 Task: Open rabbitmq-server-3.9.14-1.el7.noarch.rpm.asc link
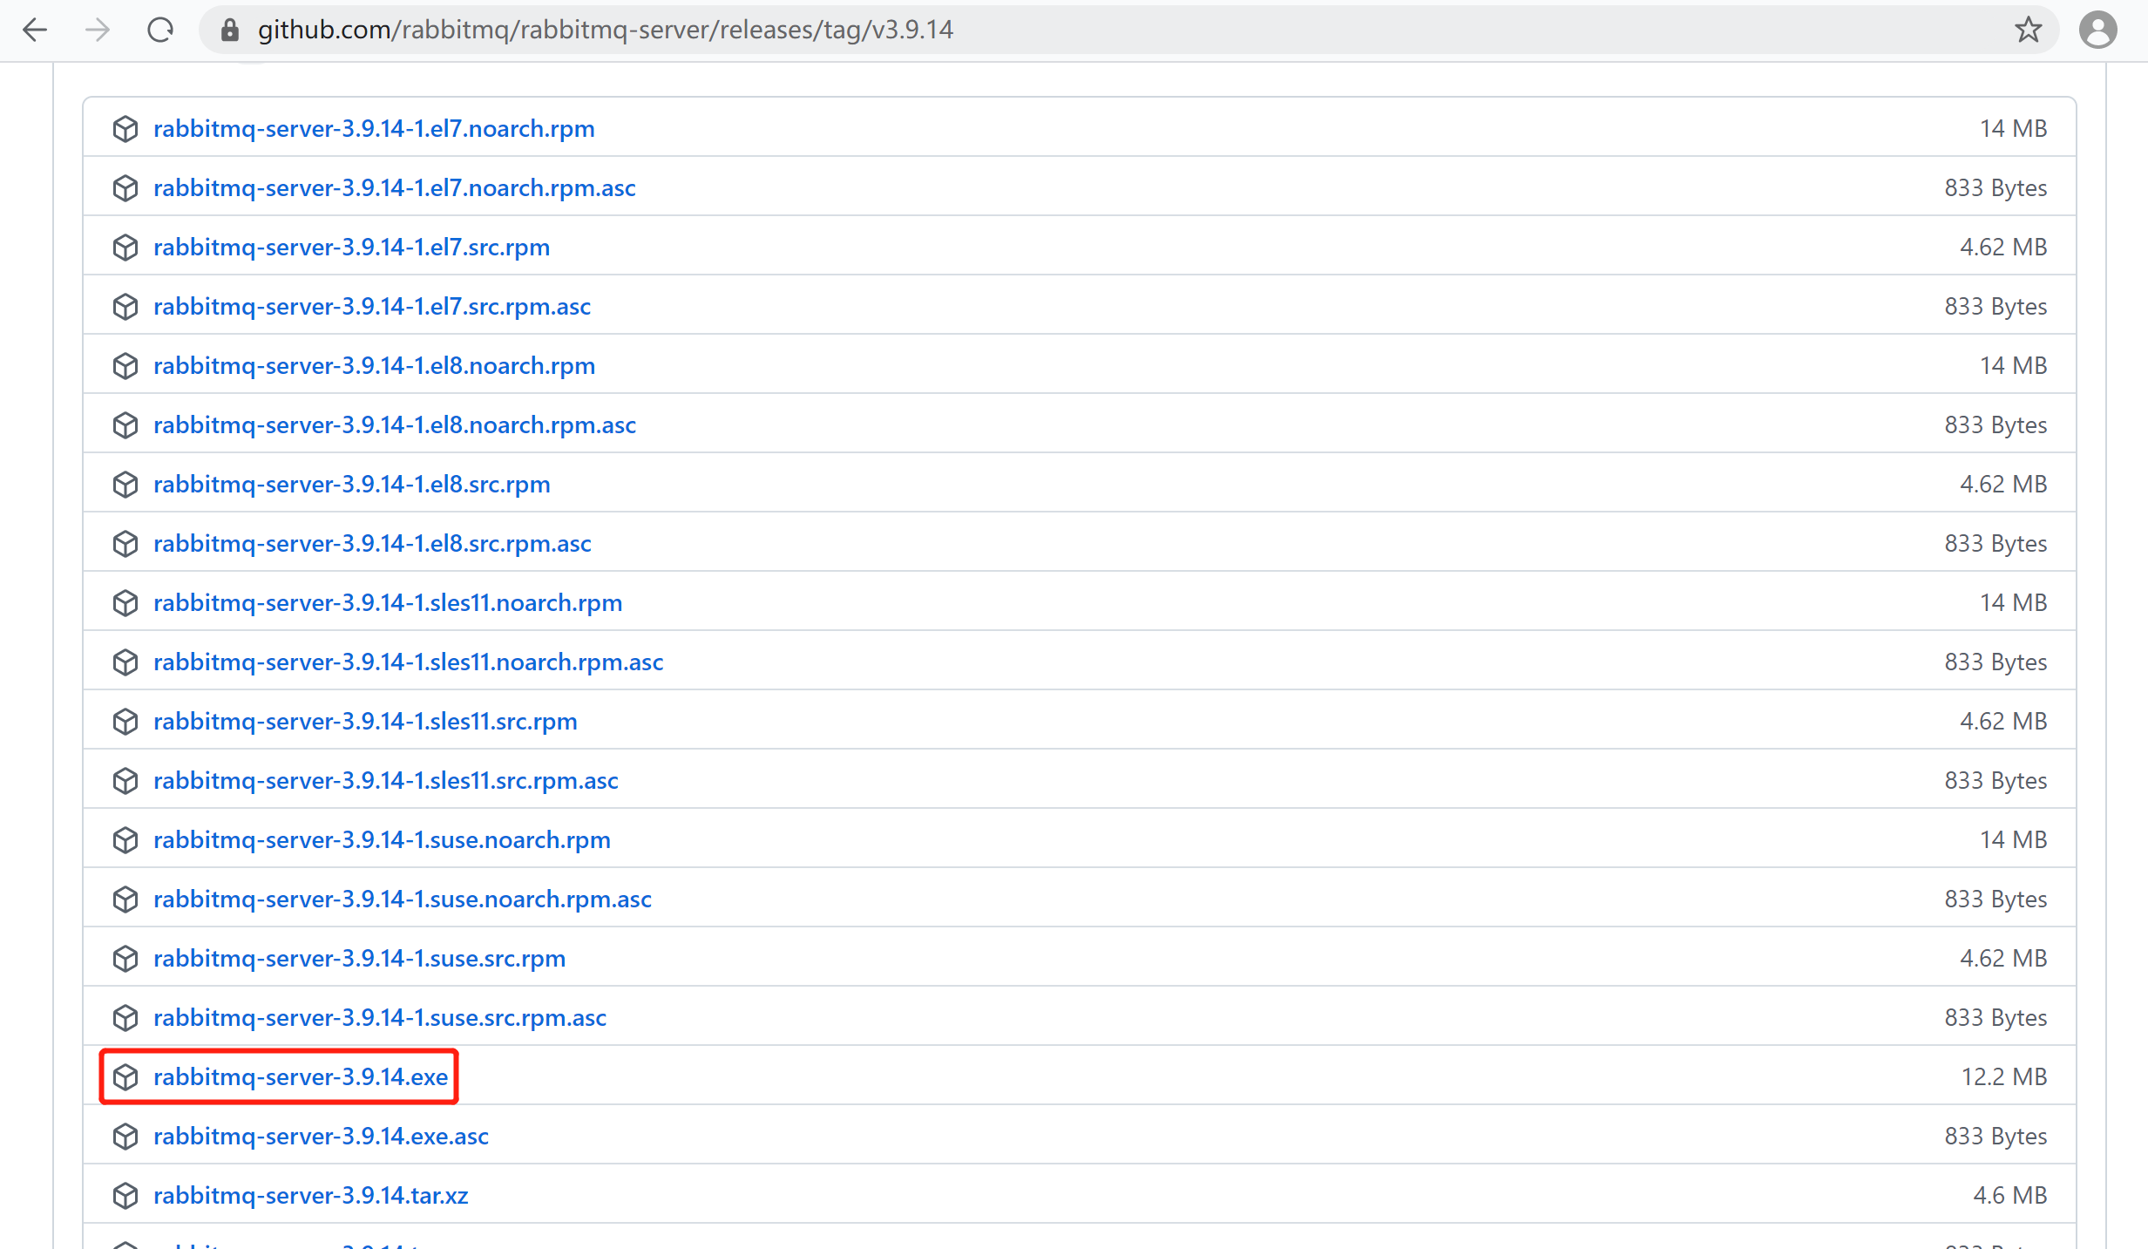coord(395,188)
